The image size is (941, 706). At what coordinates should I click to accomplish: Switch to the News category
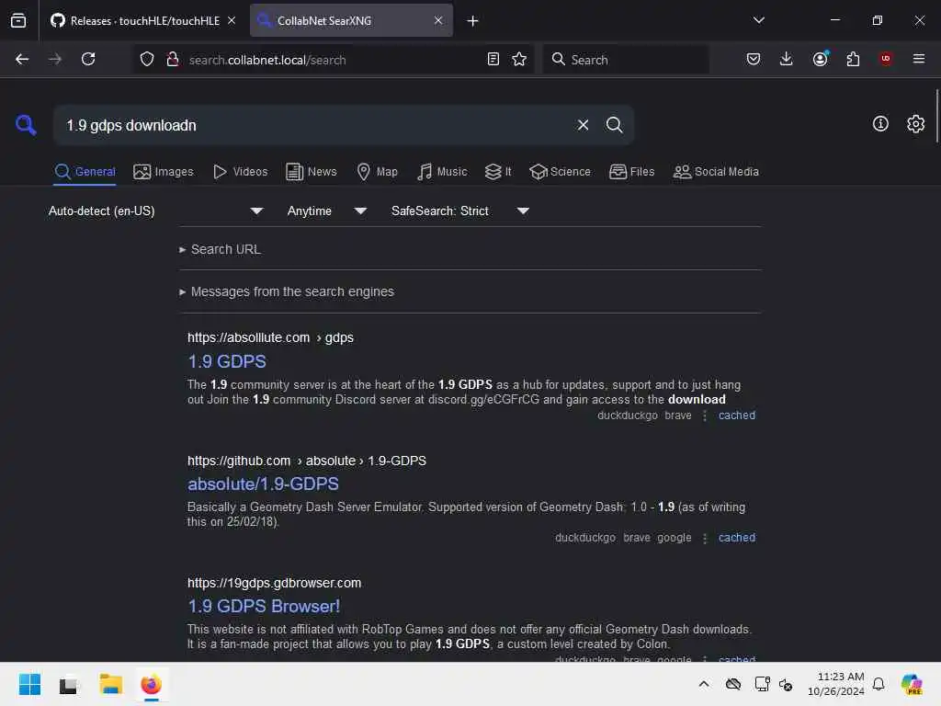coord(312,172)
